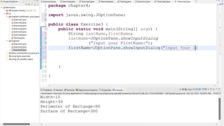Click "Perimeter of Rectange=80" console line
The image size is (224, 126).
70,106
